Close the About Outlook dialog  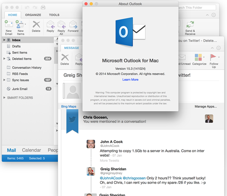point(86,4)
